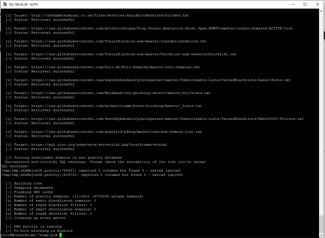Click the gravity:1819791 warning line
Screen dimensions: 325x238
tap(92, 175)
